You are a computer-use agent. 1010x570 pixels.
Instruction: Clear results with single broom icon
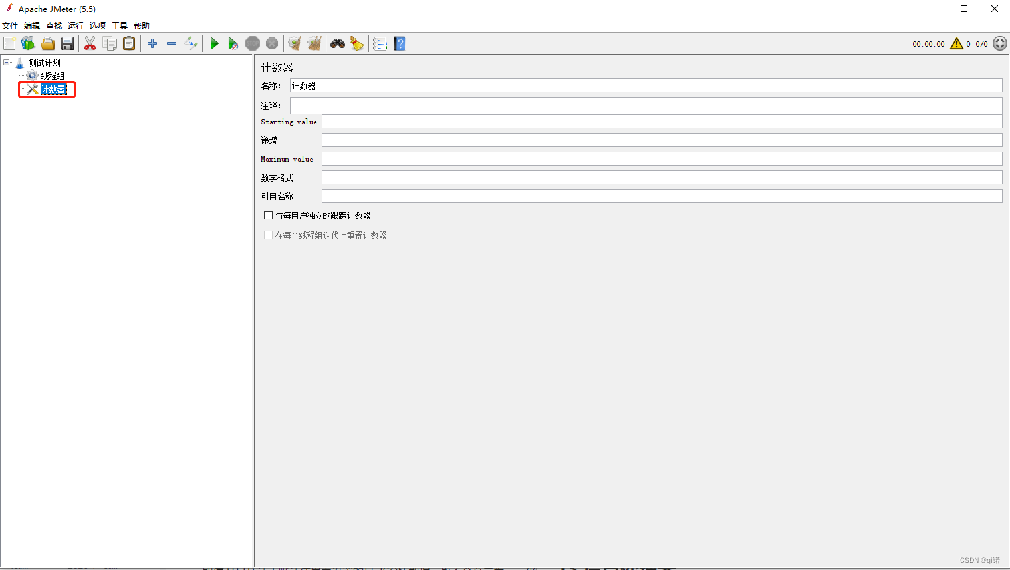295,43
